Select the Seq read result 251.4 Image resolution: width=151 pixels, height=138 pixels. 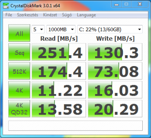tap(59, 52)
